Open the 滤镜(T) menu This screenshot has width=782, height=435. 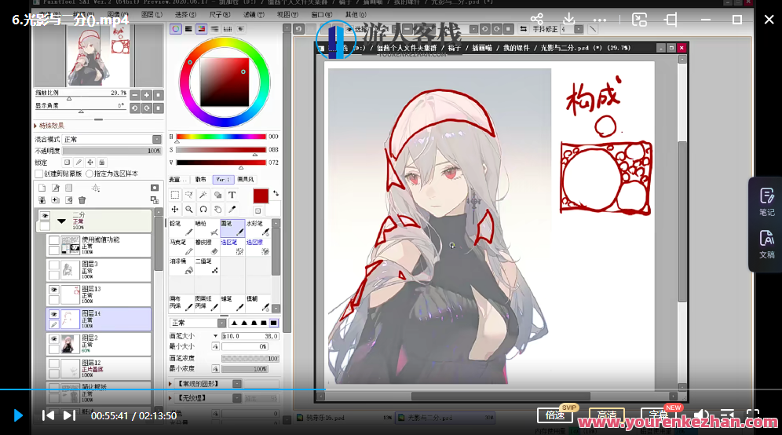point(254,14)
